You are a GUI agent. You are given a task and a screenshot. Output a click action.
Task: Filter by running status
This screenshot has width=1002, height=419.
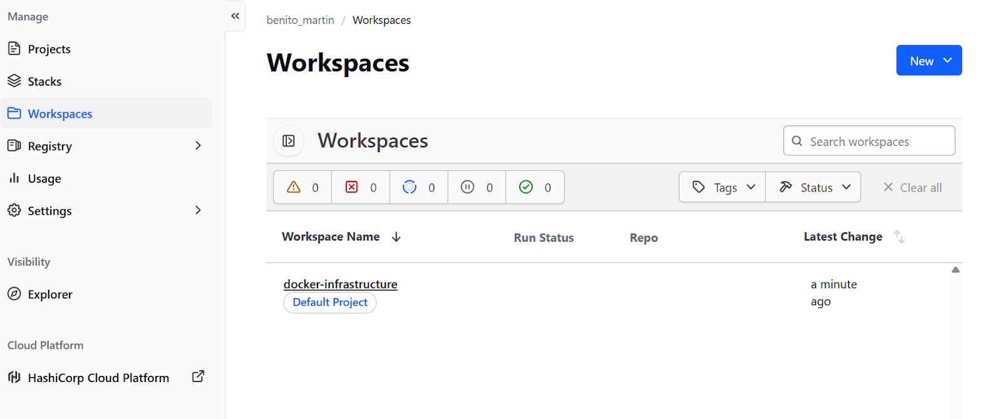pyautogui.click(x=419, y=187)
